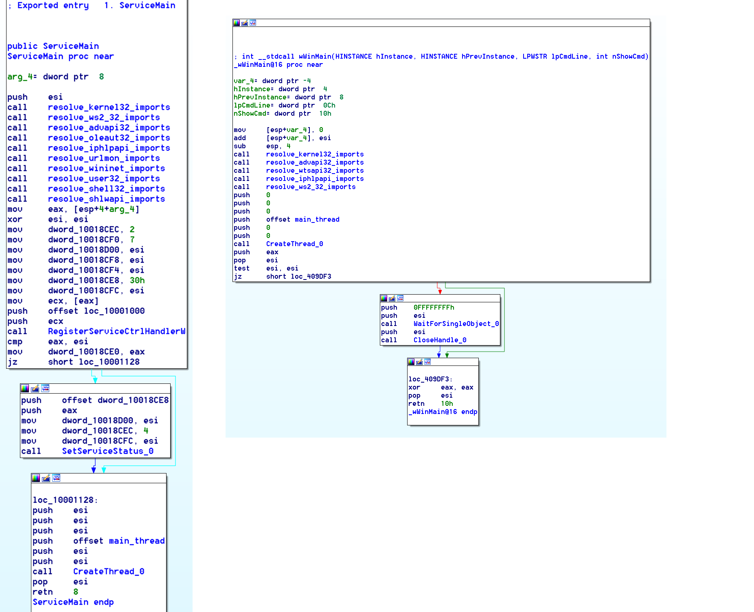Click the group-nodes icon on the SetServiceStatus_0 block
Screen dimensions: 754x612
pyautogui.click(x=45, y=388)
